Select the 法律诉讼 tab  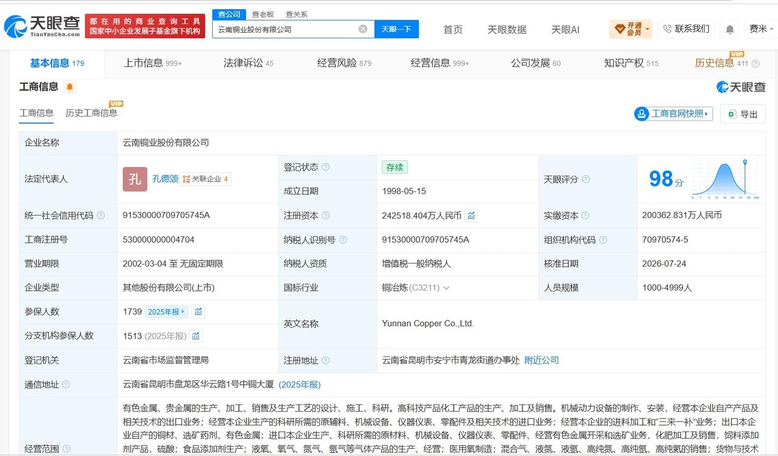(249, 63)
